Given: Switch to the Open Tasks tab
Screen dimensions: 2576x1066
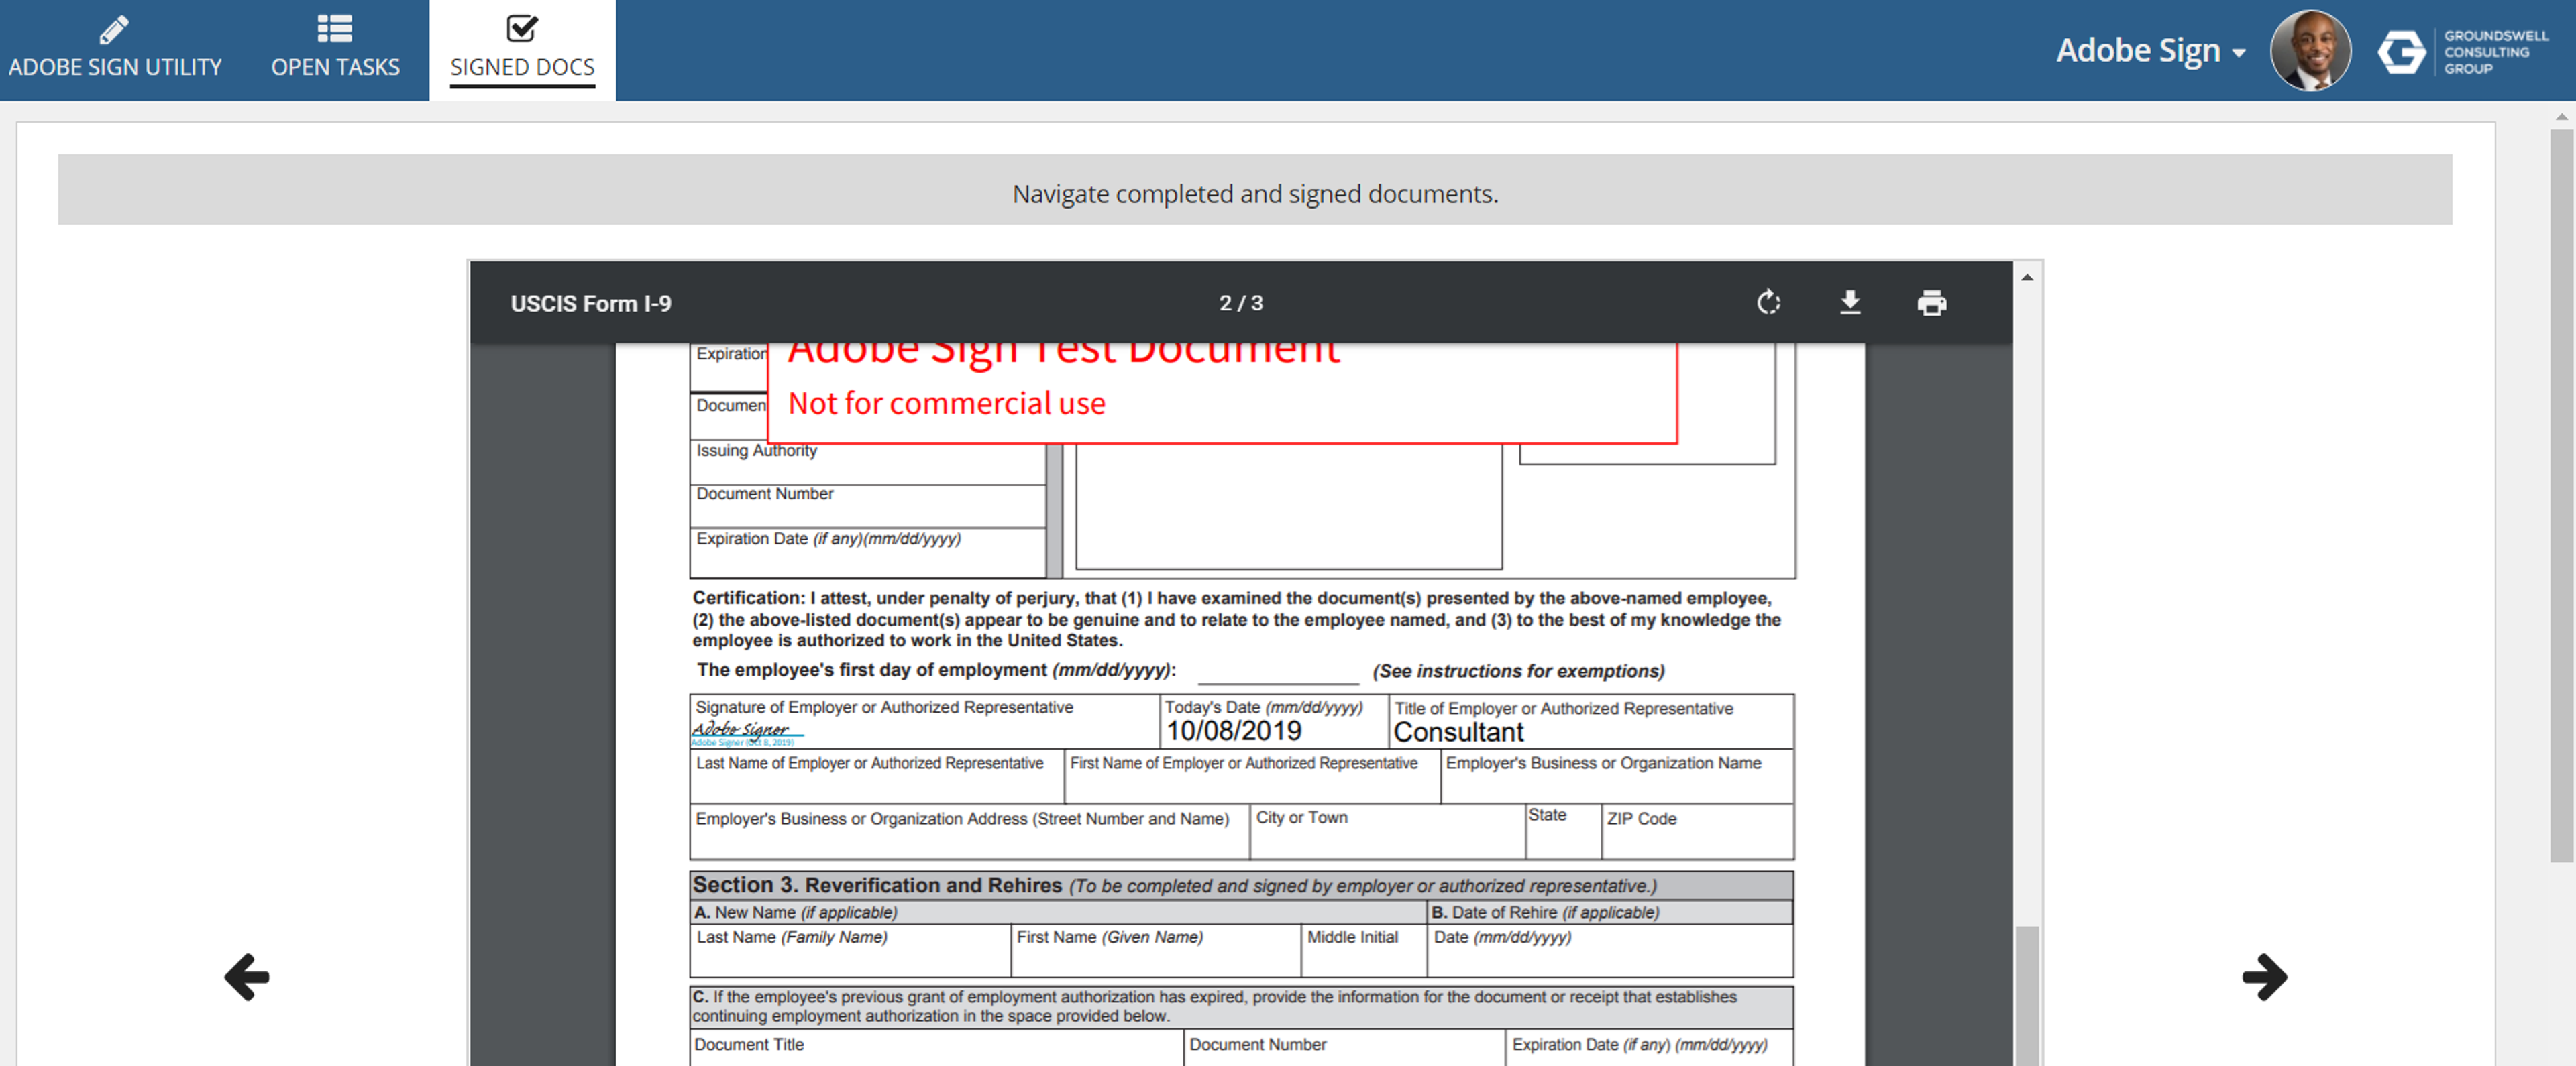Looking at the screenshot, I should [335, 50].
